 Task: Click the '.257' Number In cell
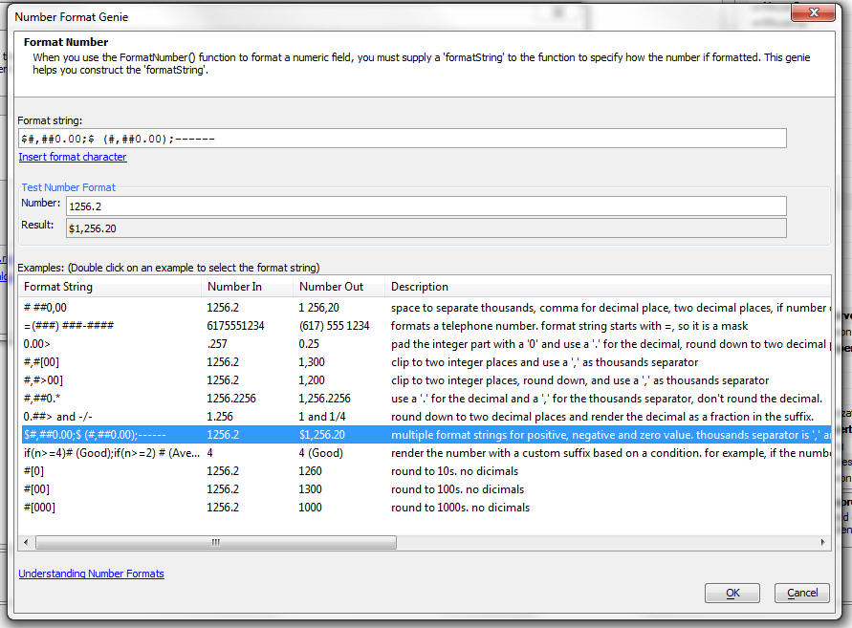pos(217,344)
